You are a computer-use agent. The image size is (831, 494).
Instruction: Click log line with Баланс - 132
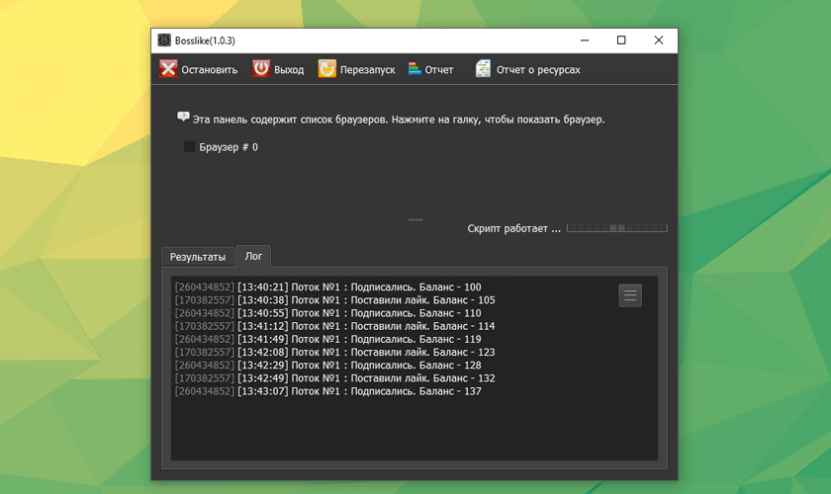point(335,378)
